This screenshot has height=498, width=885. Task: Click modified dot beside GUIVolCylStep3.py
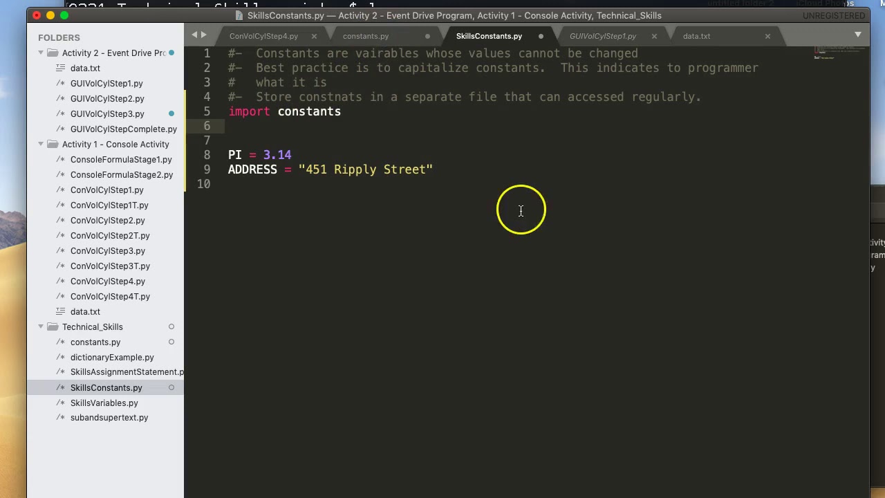(171, 114)
